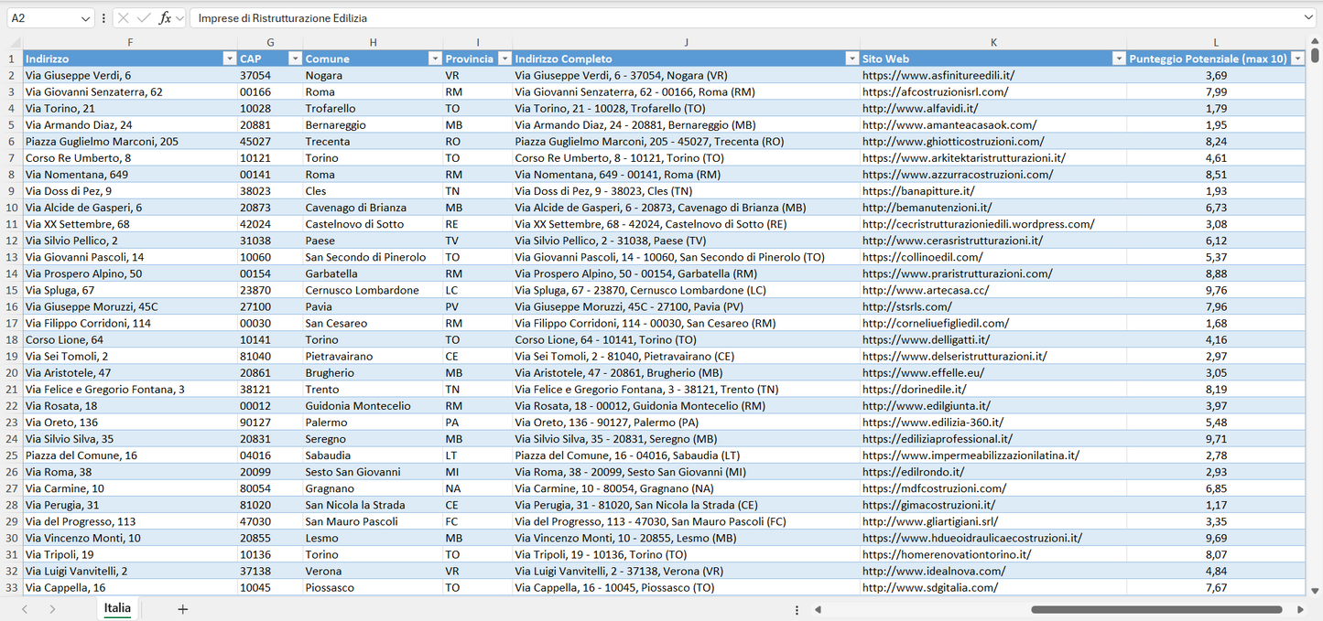Open the Name Box dropdown
Image resolution: width=1323 pixels, height=621 pixels.
pos(88,16)
